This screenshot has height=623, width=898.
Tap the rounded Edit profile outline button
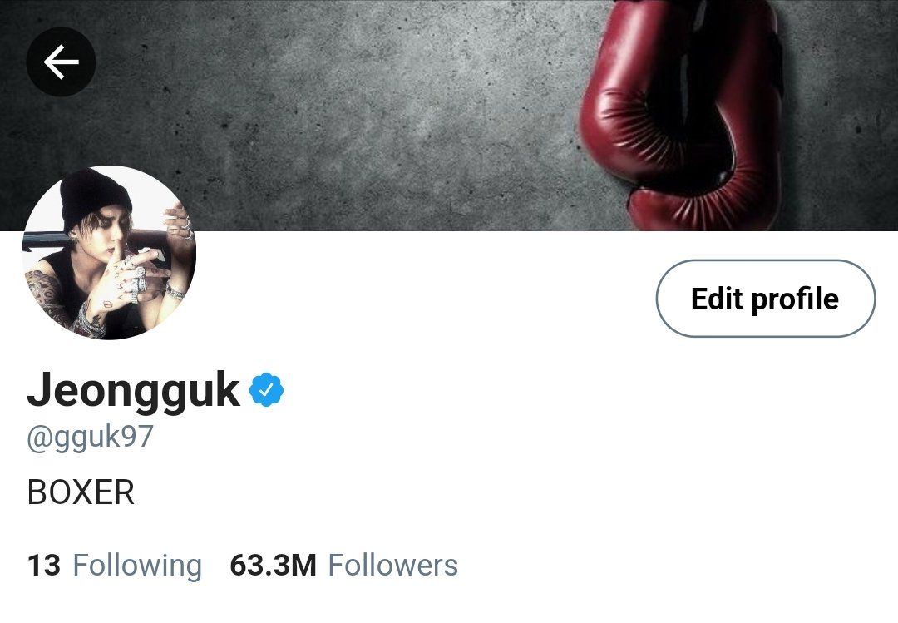click(765, 299)
